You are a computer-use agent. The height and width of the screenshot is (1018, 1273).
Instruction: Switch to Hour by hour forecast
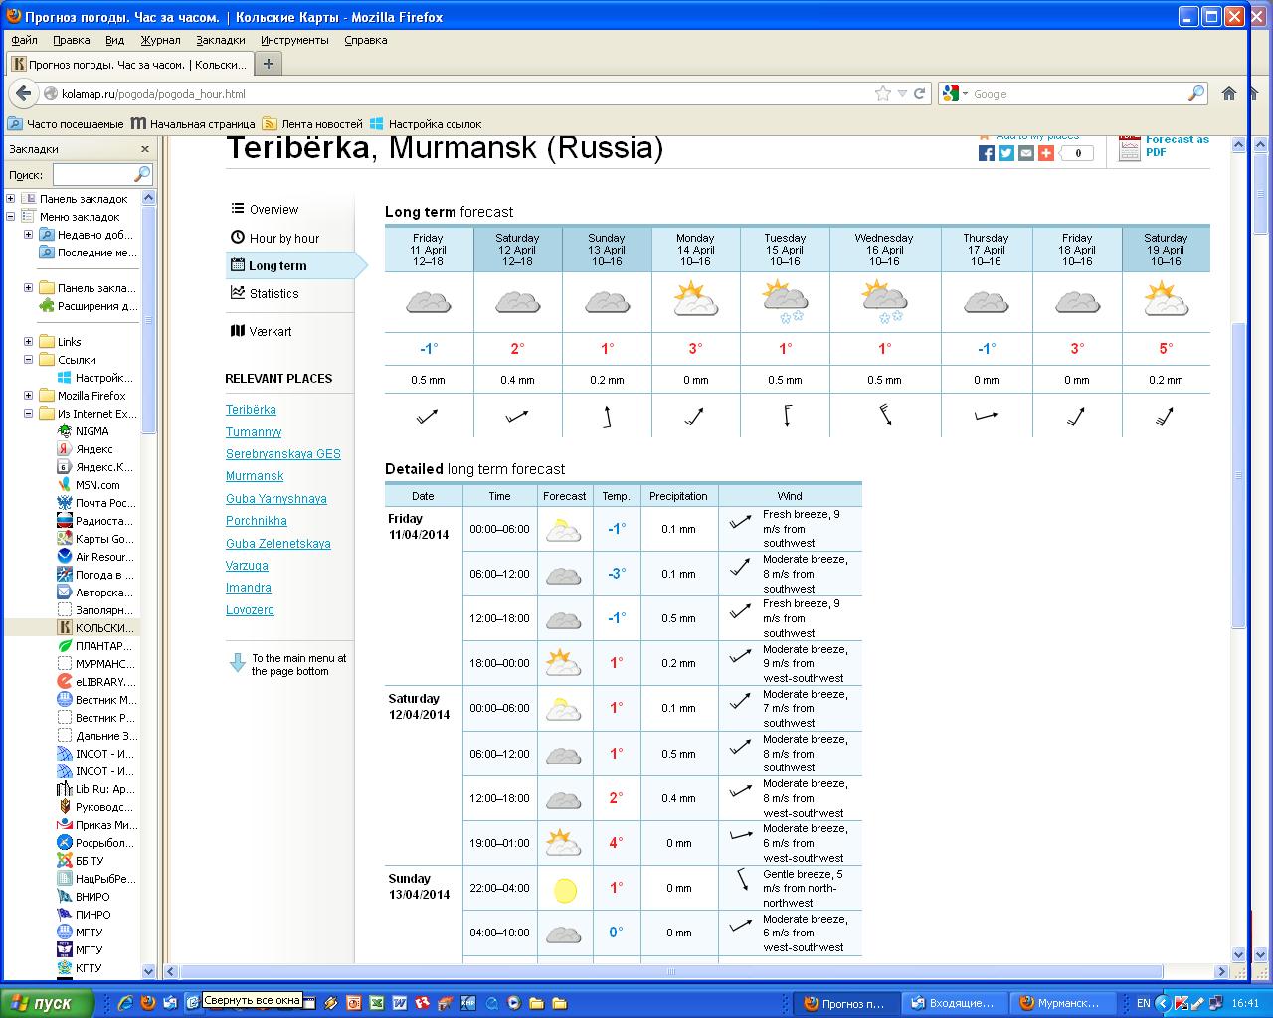coord(283,238)
